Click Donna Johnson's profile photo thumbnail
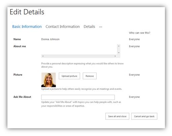The height and width of the screenshot is (136, 172). pos(49,80)
